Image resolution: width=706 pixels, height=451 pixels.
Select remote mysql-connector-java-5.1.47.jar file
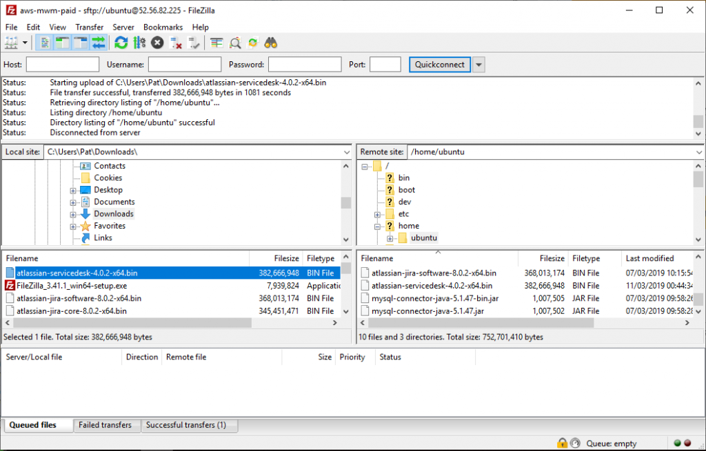pyautogui.click(x=526, y=311)
